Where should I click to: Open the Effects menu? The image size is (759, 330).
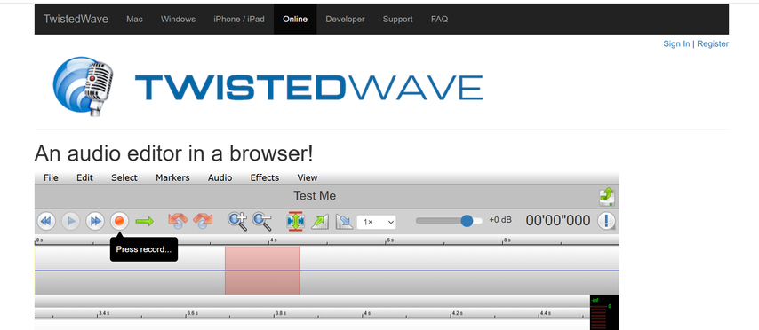point(265,177)
